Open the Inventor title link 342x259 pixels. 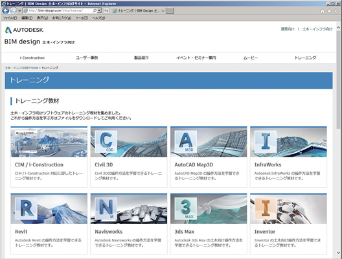tap(264, 232)
